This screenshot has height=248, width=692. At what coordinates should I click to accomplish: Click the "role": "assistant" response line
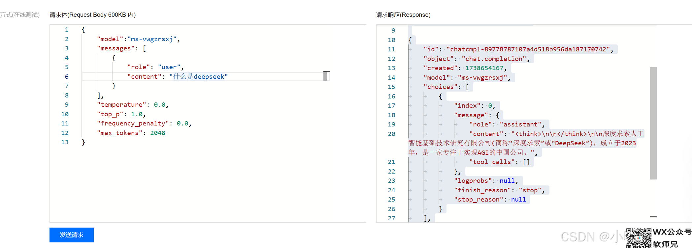coord(507,124)
